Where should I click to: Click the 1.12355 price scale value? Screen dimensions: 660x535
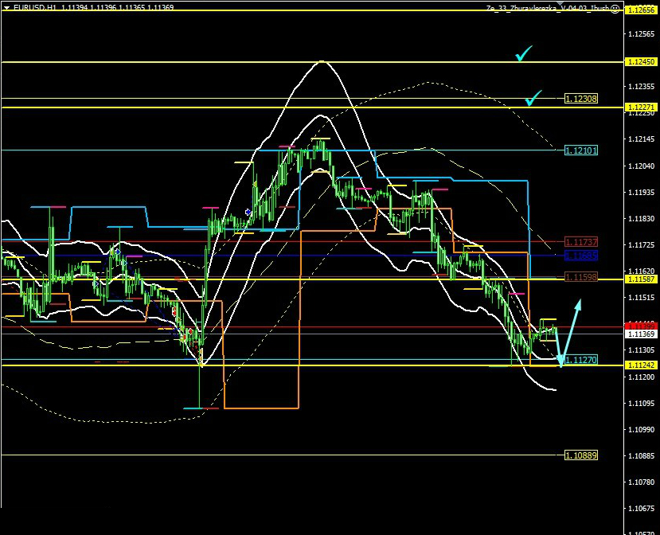click(x=642, y=87)
